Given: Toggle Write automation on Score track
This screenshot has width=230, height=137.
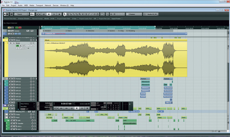Looking at the screenshot, I should click(21, 46).
